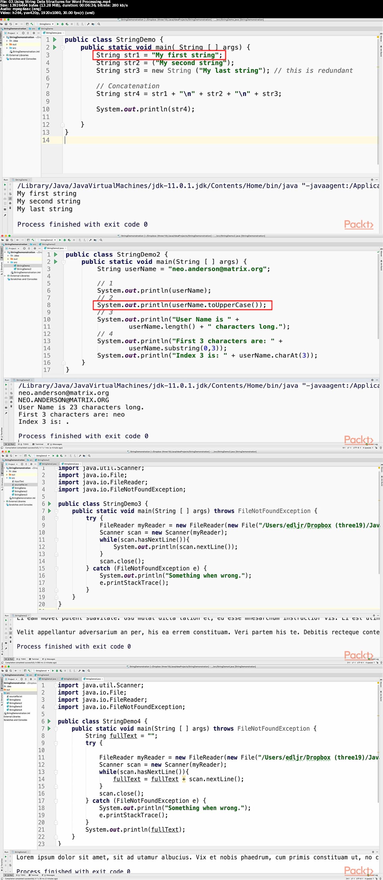Screen dimensions: 383x880
Task: Open StringDemo run configuration dropdown in first window
Action: tap(45, 24)
